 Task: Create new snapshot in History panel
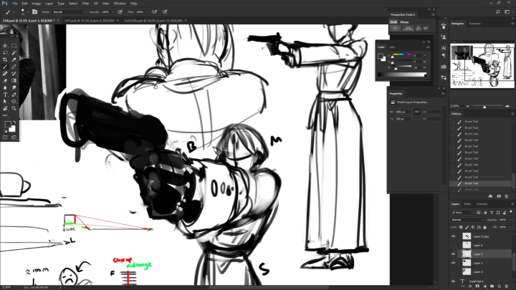tap(500, 195)
